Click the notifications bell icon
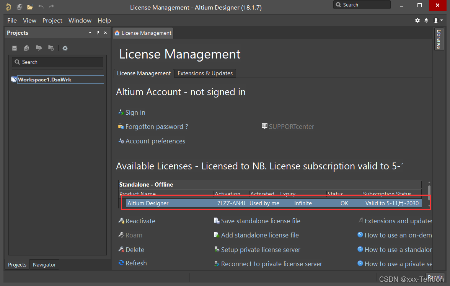450x286 pixels. click(426, 21)
